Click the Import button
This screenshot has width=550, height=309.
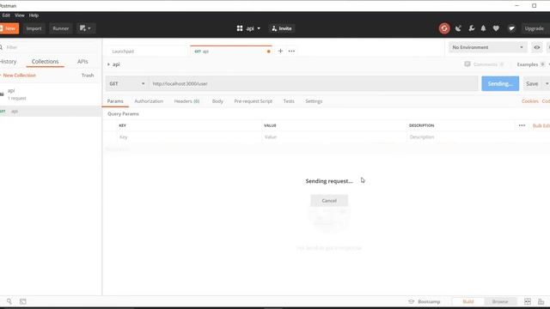pos(34,28)
